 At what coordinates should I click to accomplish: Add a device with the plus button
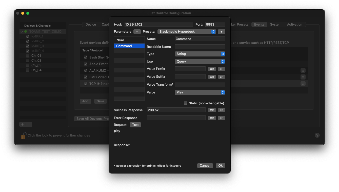coord(23,124)
